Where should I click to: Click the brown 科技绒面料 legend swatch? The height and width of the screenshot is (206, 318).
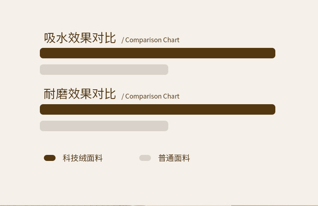pos(50,158)
